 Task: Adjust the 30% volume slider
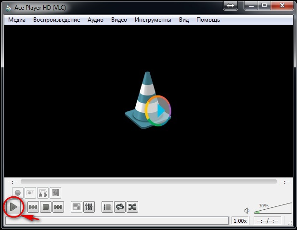tap(273, 208)
